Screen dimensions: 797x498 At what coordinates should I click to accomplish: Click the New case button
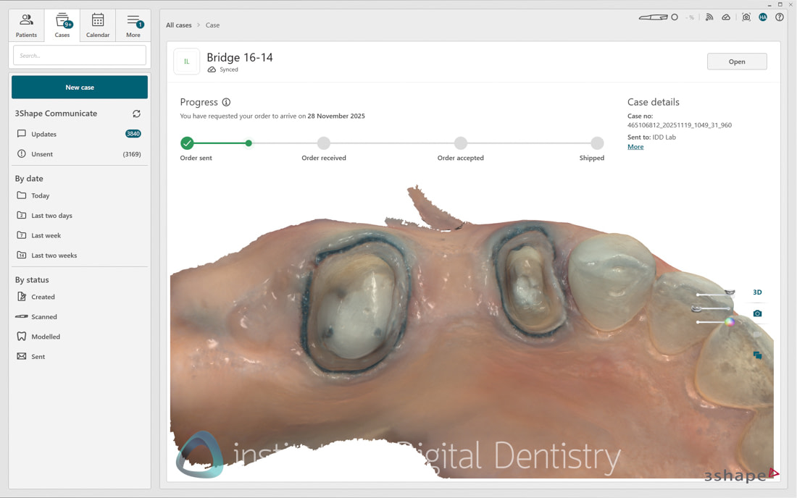click(80, 87)
